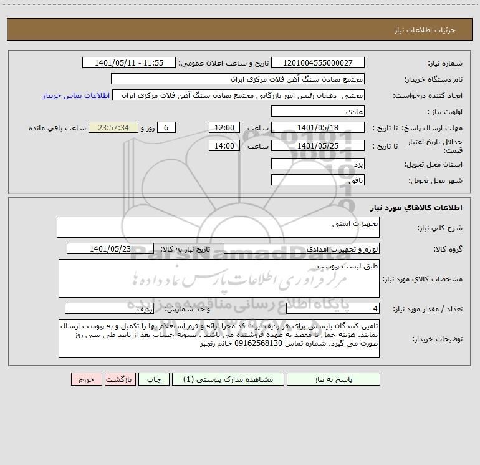This screenshot has height=465, width=480.
Task: Click the label 'تعداد / مقدار مورد نیاز:'
Action: (x=428, y=310)
